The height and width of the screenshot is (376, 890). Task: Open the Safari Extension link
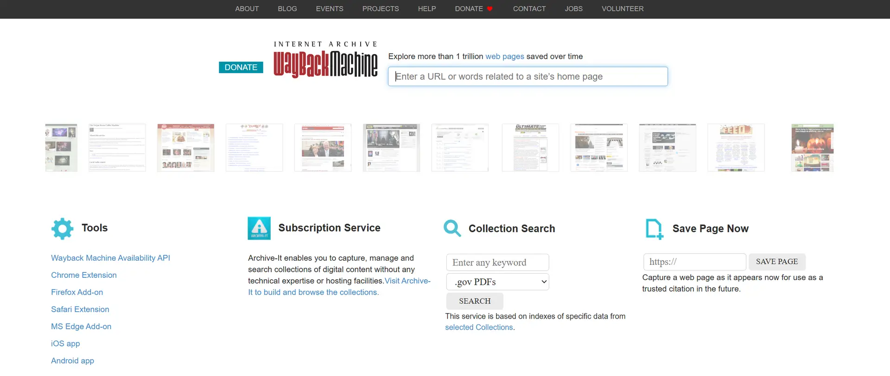click(80, 309)
